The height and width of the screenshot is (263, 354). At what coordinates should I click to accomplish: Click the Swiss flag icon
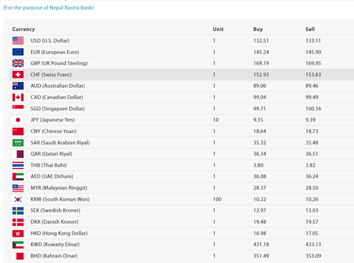click(x=18, y=75)
